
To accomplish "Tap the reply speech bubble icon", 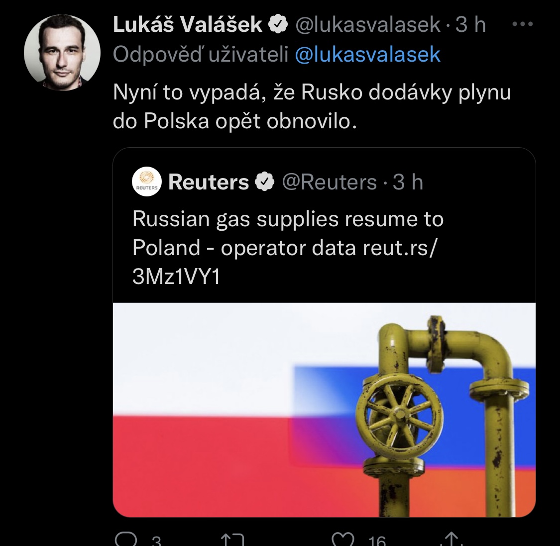I will point(125,539).
